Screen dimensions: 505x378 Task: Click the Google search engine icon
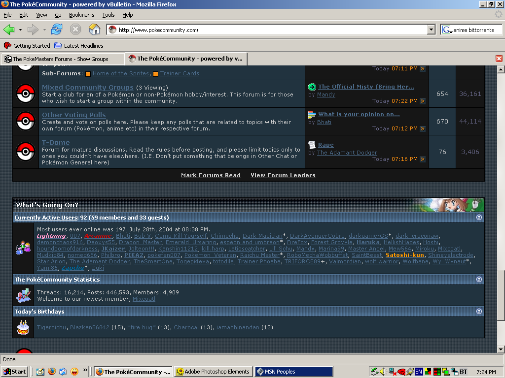447,30
